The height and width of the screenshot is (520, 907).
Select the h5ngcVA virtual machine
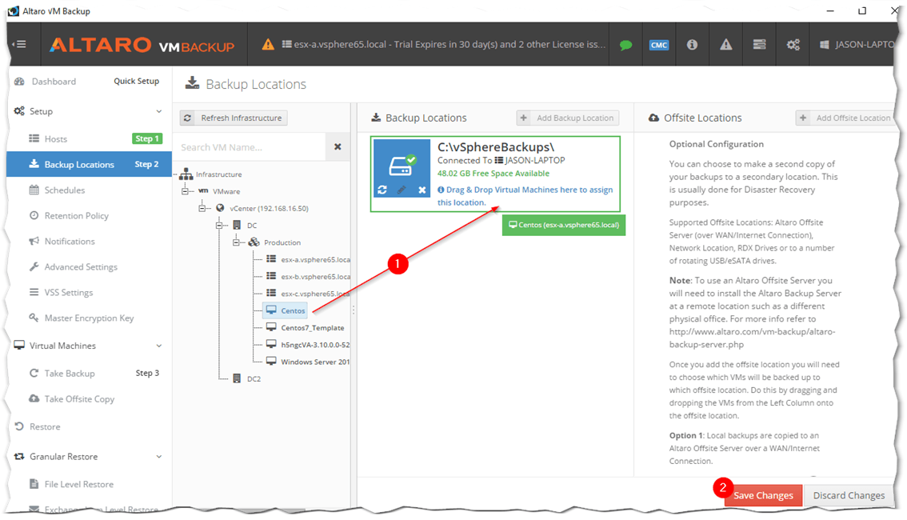[x=315, y=345]
